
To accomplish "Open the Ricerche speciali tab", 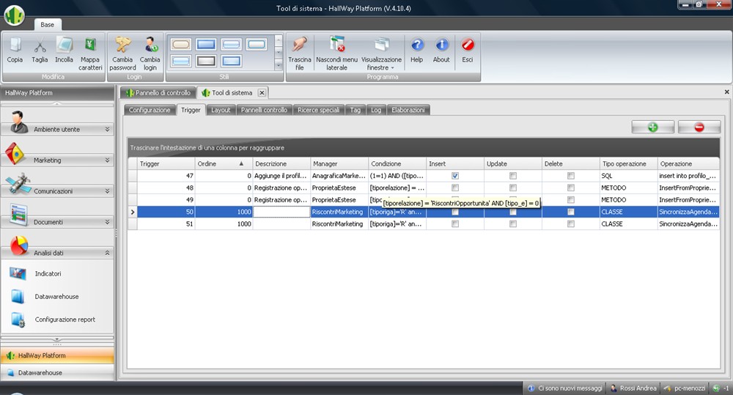I will tap(318, 110).
